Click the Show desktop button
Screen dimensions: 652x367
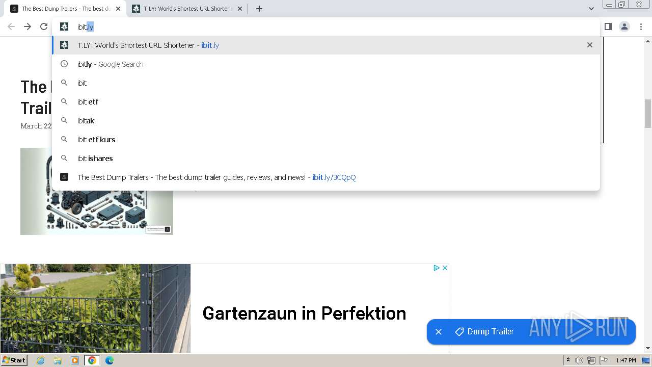[646, 360]
